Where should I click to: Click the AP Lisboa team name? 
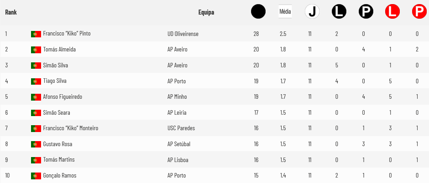tap(178, 160)
